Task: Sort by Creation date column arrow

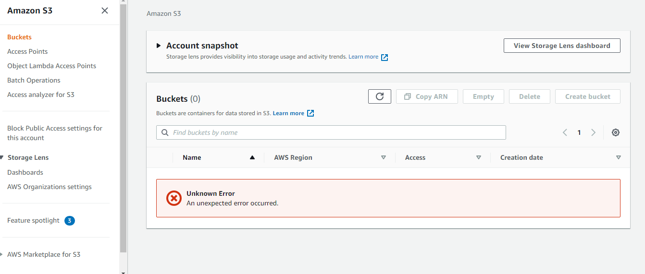Action: 619,157
